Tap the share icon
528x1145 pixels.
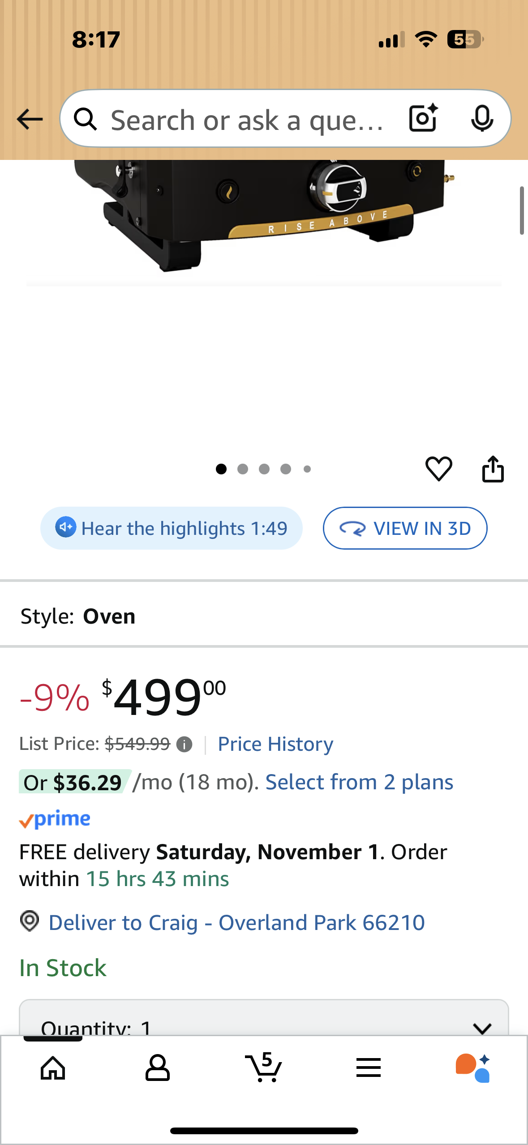pyautogui.click(x=493, y=469)
